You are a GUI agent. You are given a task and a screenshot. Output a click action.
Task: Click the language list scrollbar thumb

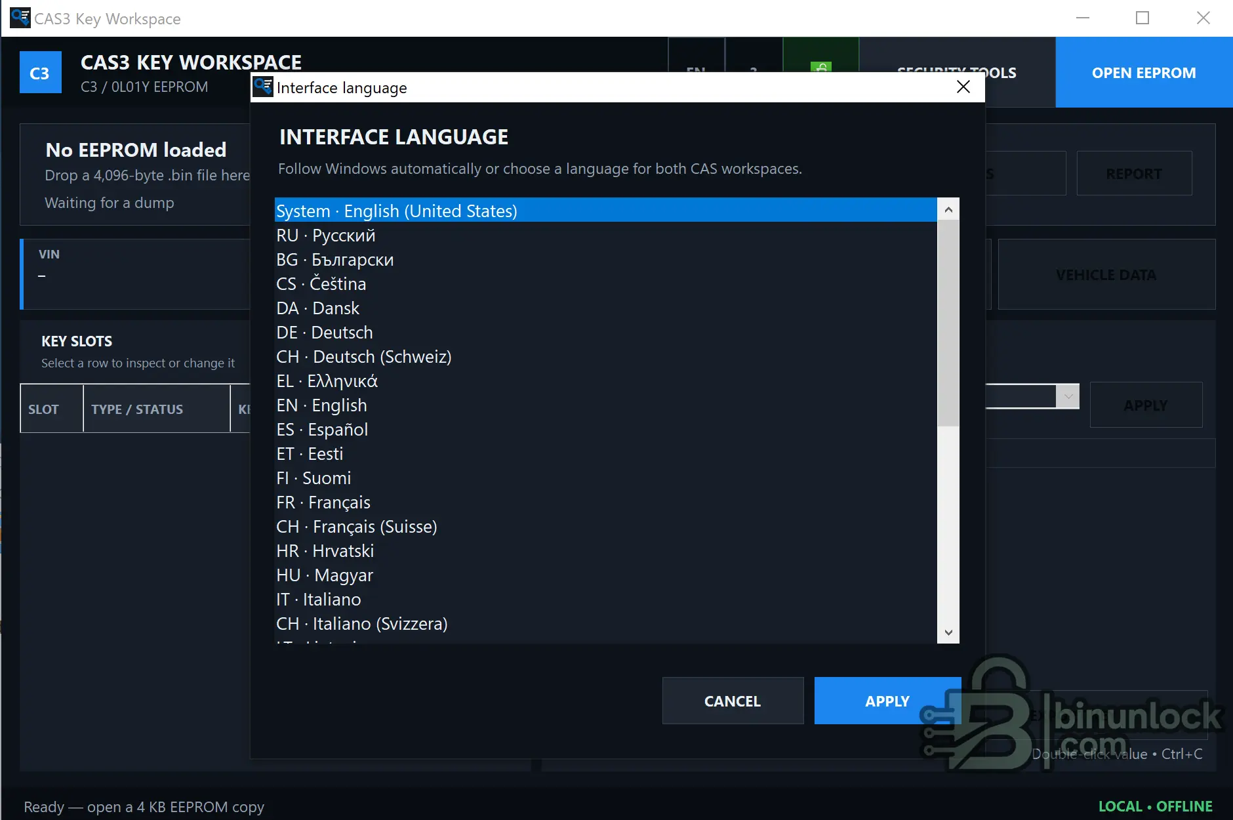coord(948,323)
